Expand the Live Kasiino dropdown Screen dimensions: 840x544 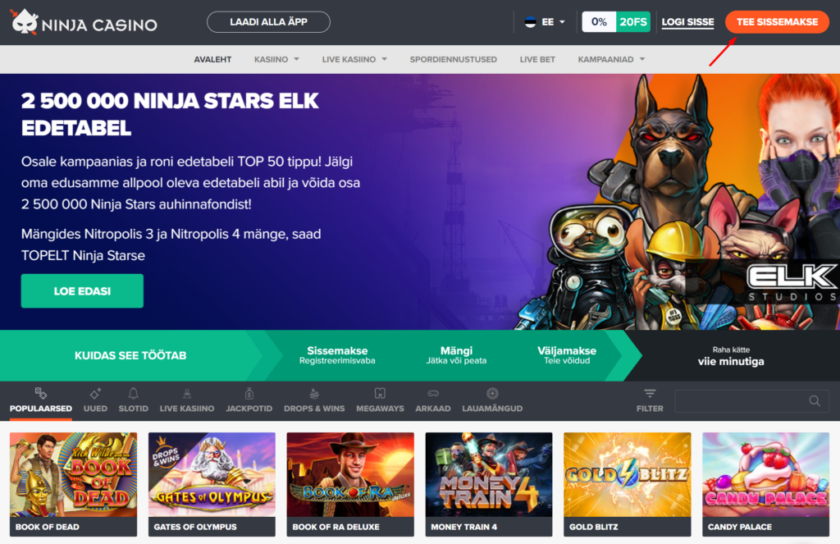click(354, 60)
